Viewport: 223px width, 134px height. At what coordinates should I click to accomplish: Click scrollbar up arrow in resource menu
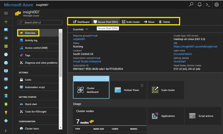click(61, 31)
